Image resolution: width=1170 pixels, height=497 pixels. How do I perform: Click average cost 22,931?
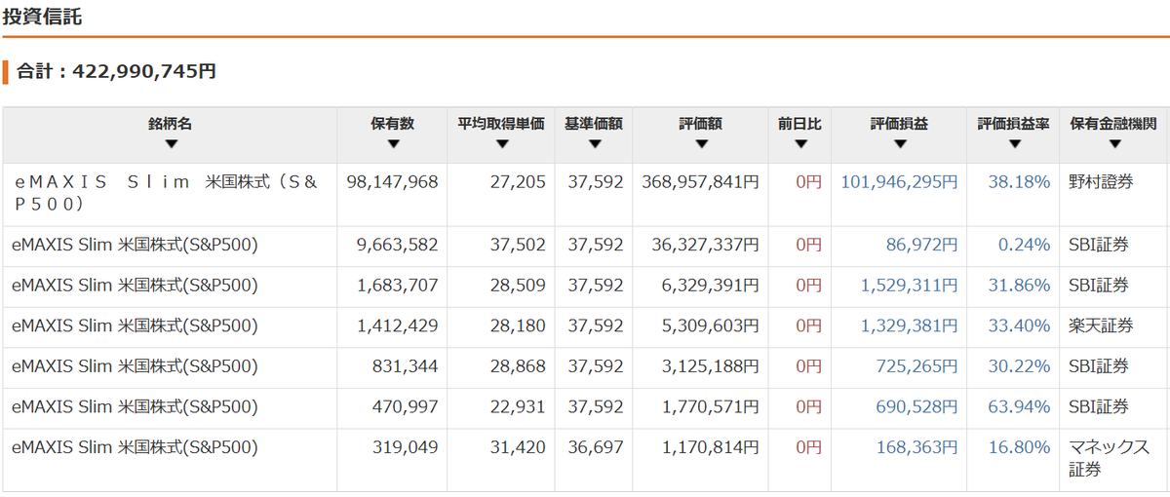tap(518, 406)
